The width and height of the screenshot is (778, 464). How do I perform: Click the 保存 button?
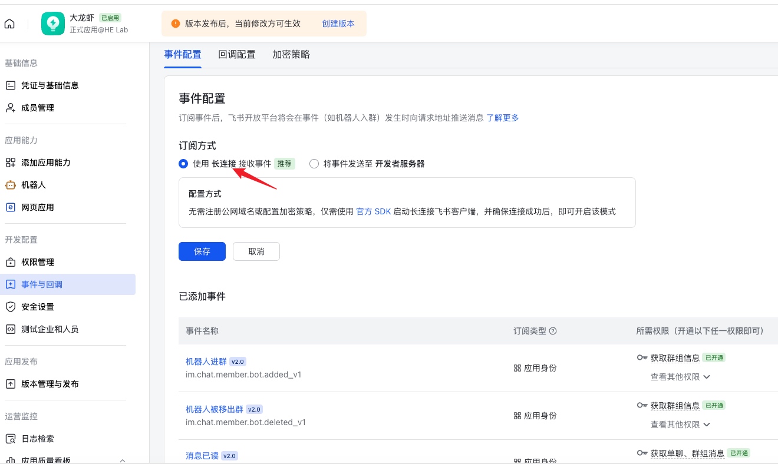point(202,251)
